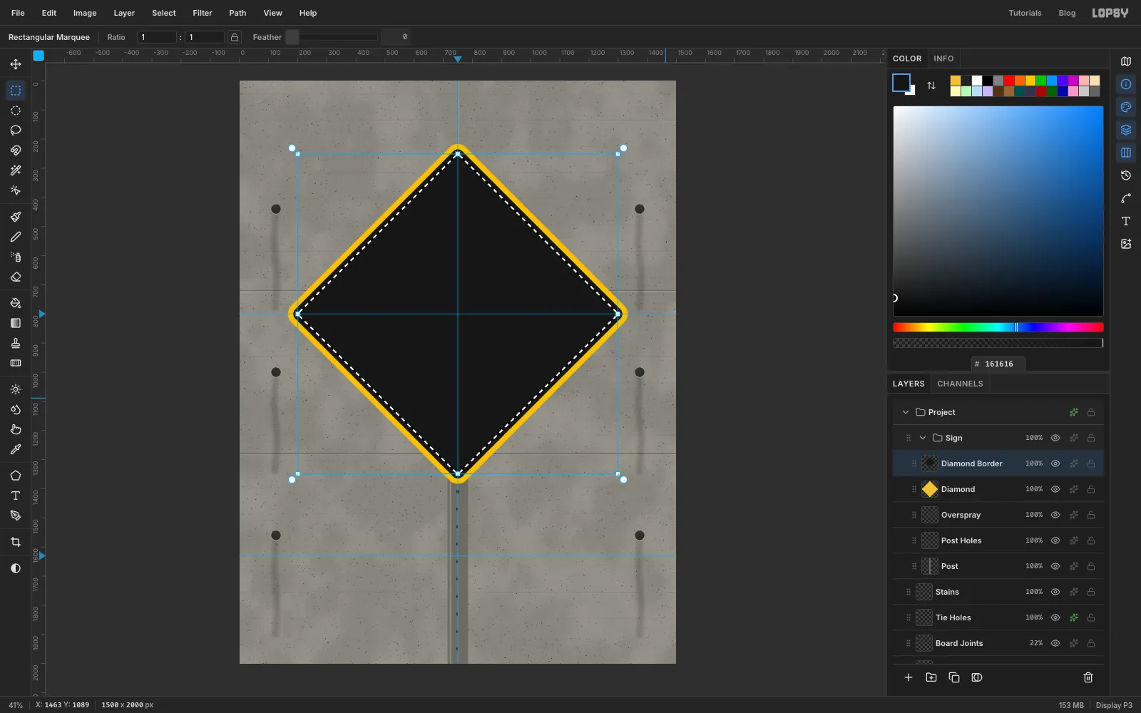Select the Clone Stamp tool
Screen dimensions: 1141x713
pyautogui.click(x=16, y=343)
